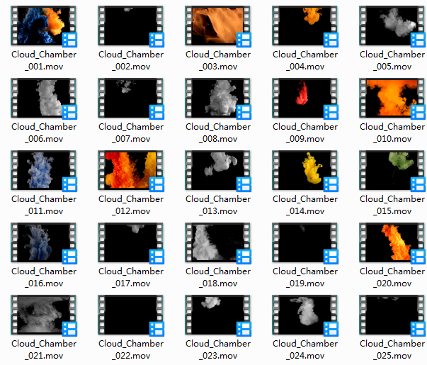Select the Cloud_Chamber_021.mov file icon
The width and height of the screenshot is (427, 365).
click(44, 315)
